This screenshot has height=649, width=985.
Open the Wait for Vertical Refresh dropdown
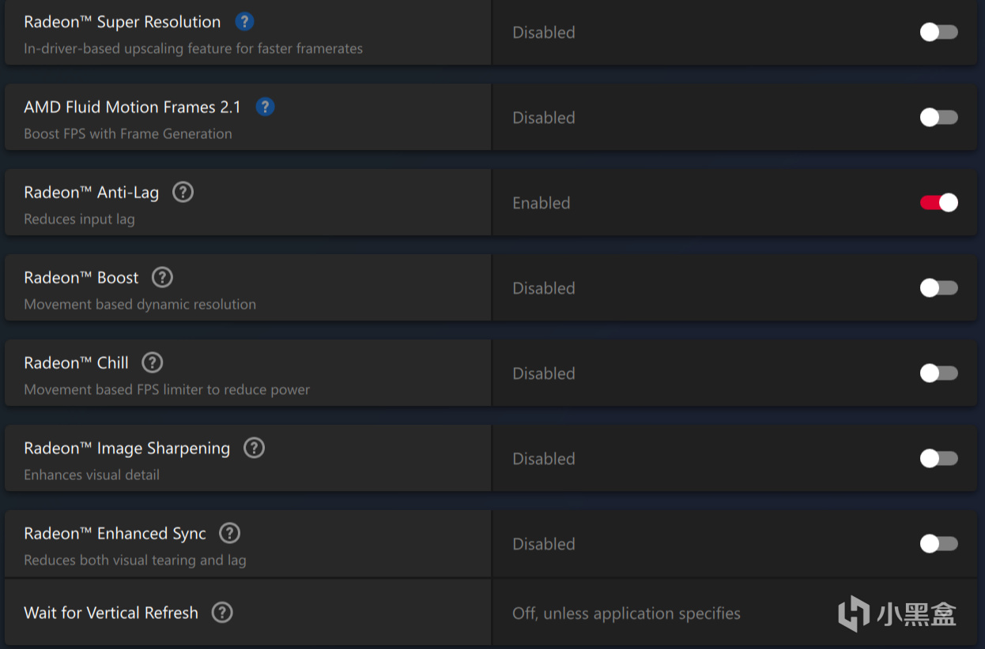pos(626,613)
